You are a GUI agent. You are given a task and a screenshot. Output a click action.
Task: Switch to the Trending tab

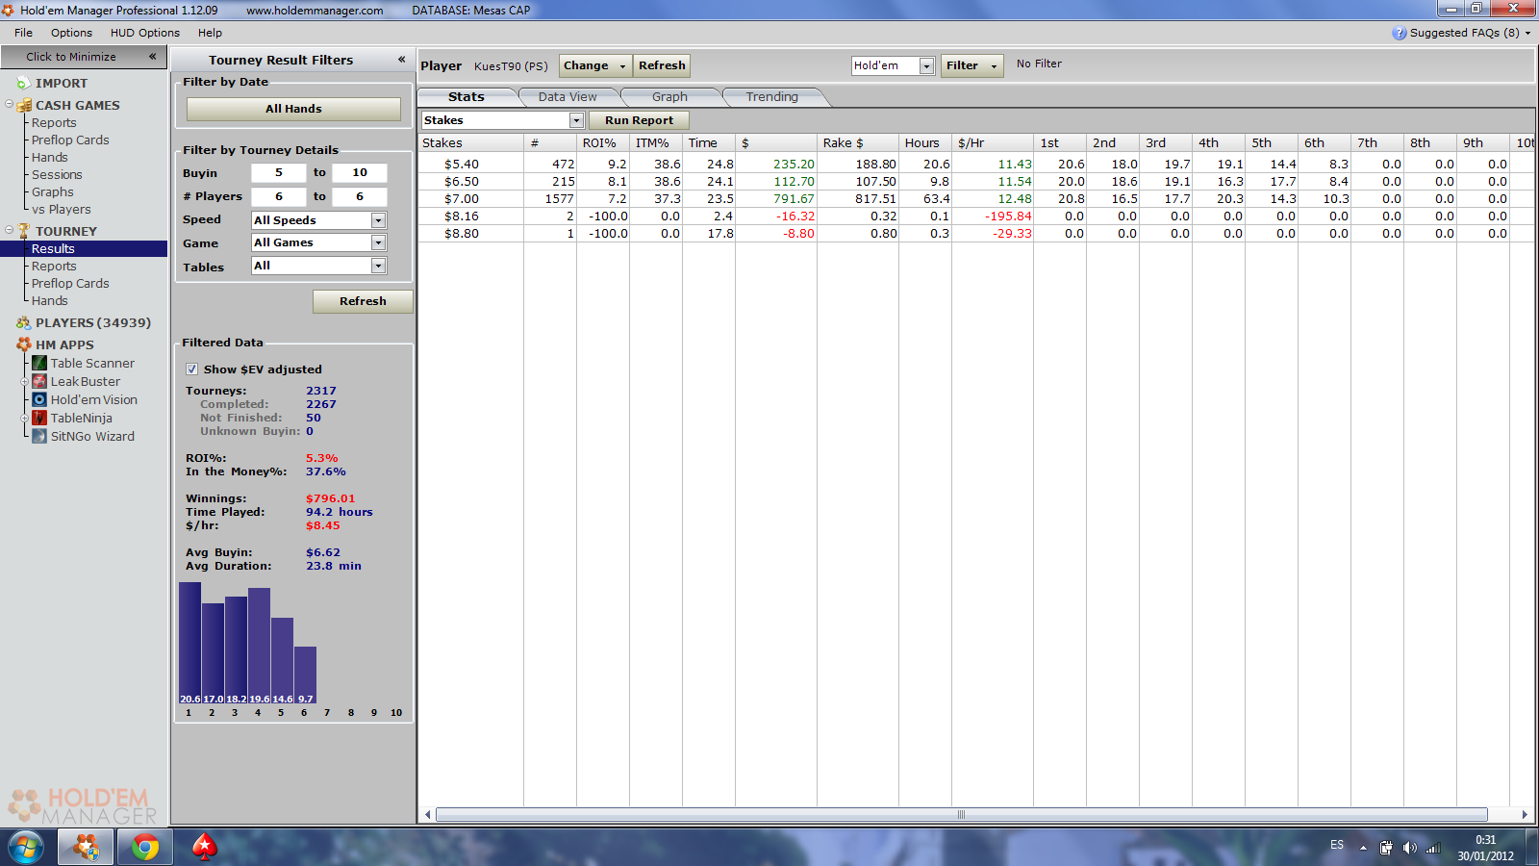(x=772, y=97)
